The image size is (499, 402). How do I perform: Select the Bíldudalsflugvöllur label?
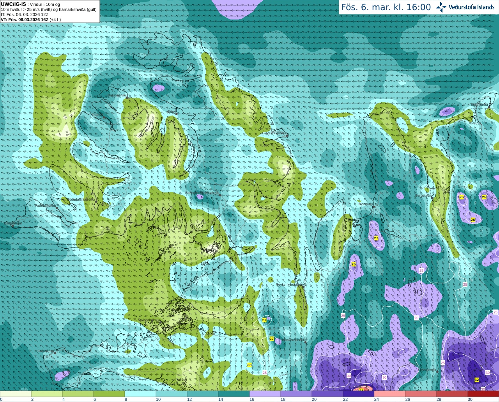coord(81,199)
